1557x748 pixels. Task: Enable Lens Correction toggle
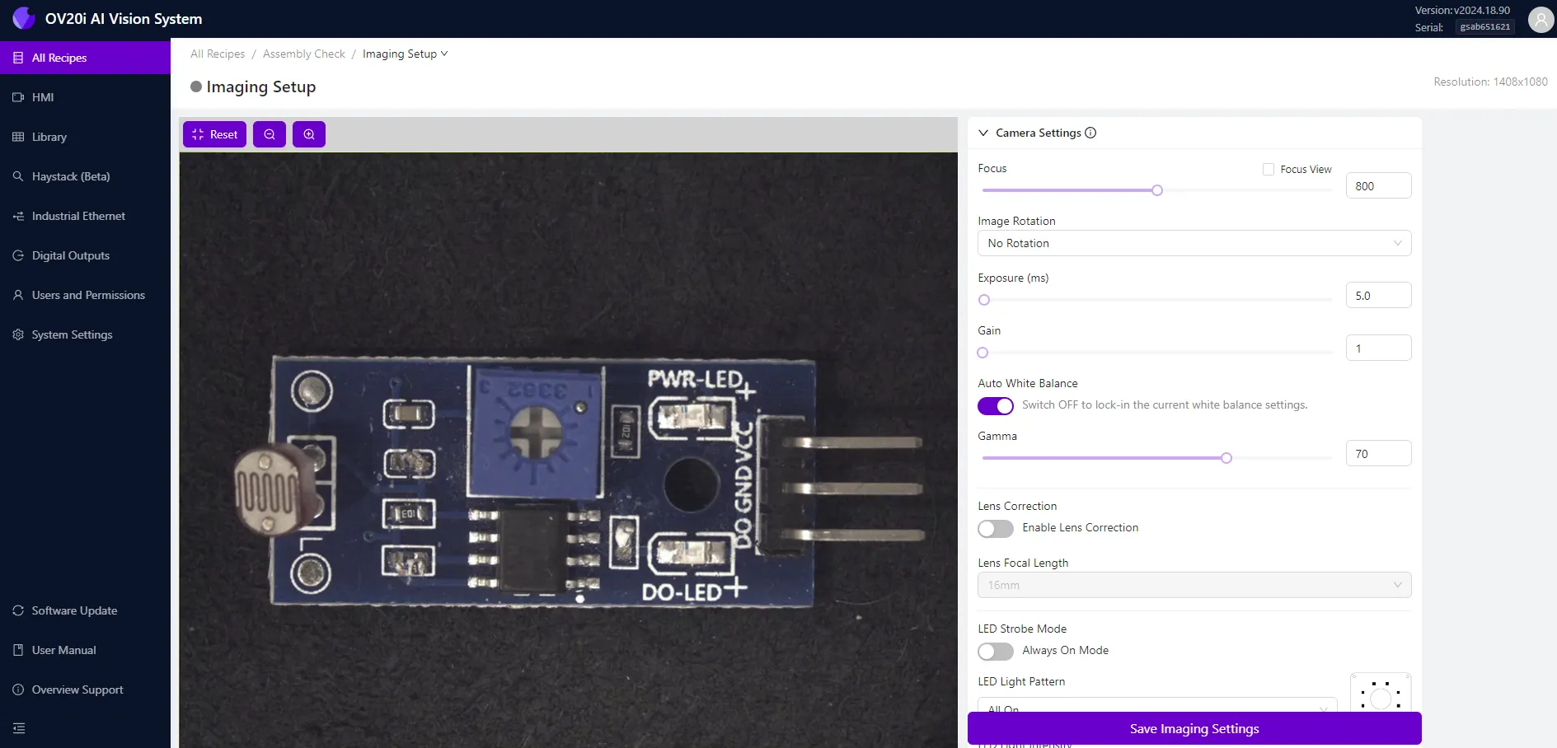996,529
